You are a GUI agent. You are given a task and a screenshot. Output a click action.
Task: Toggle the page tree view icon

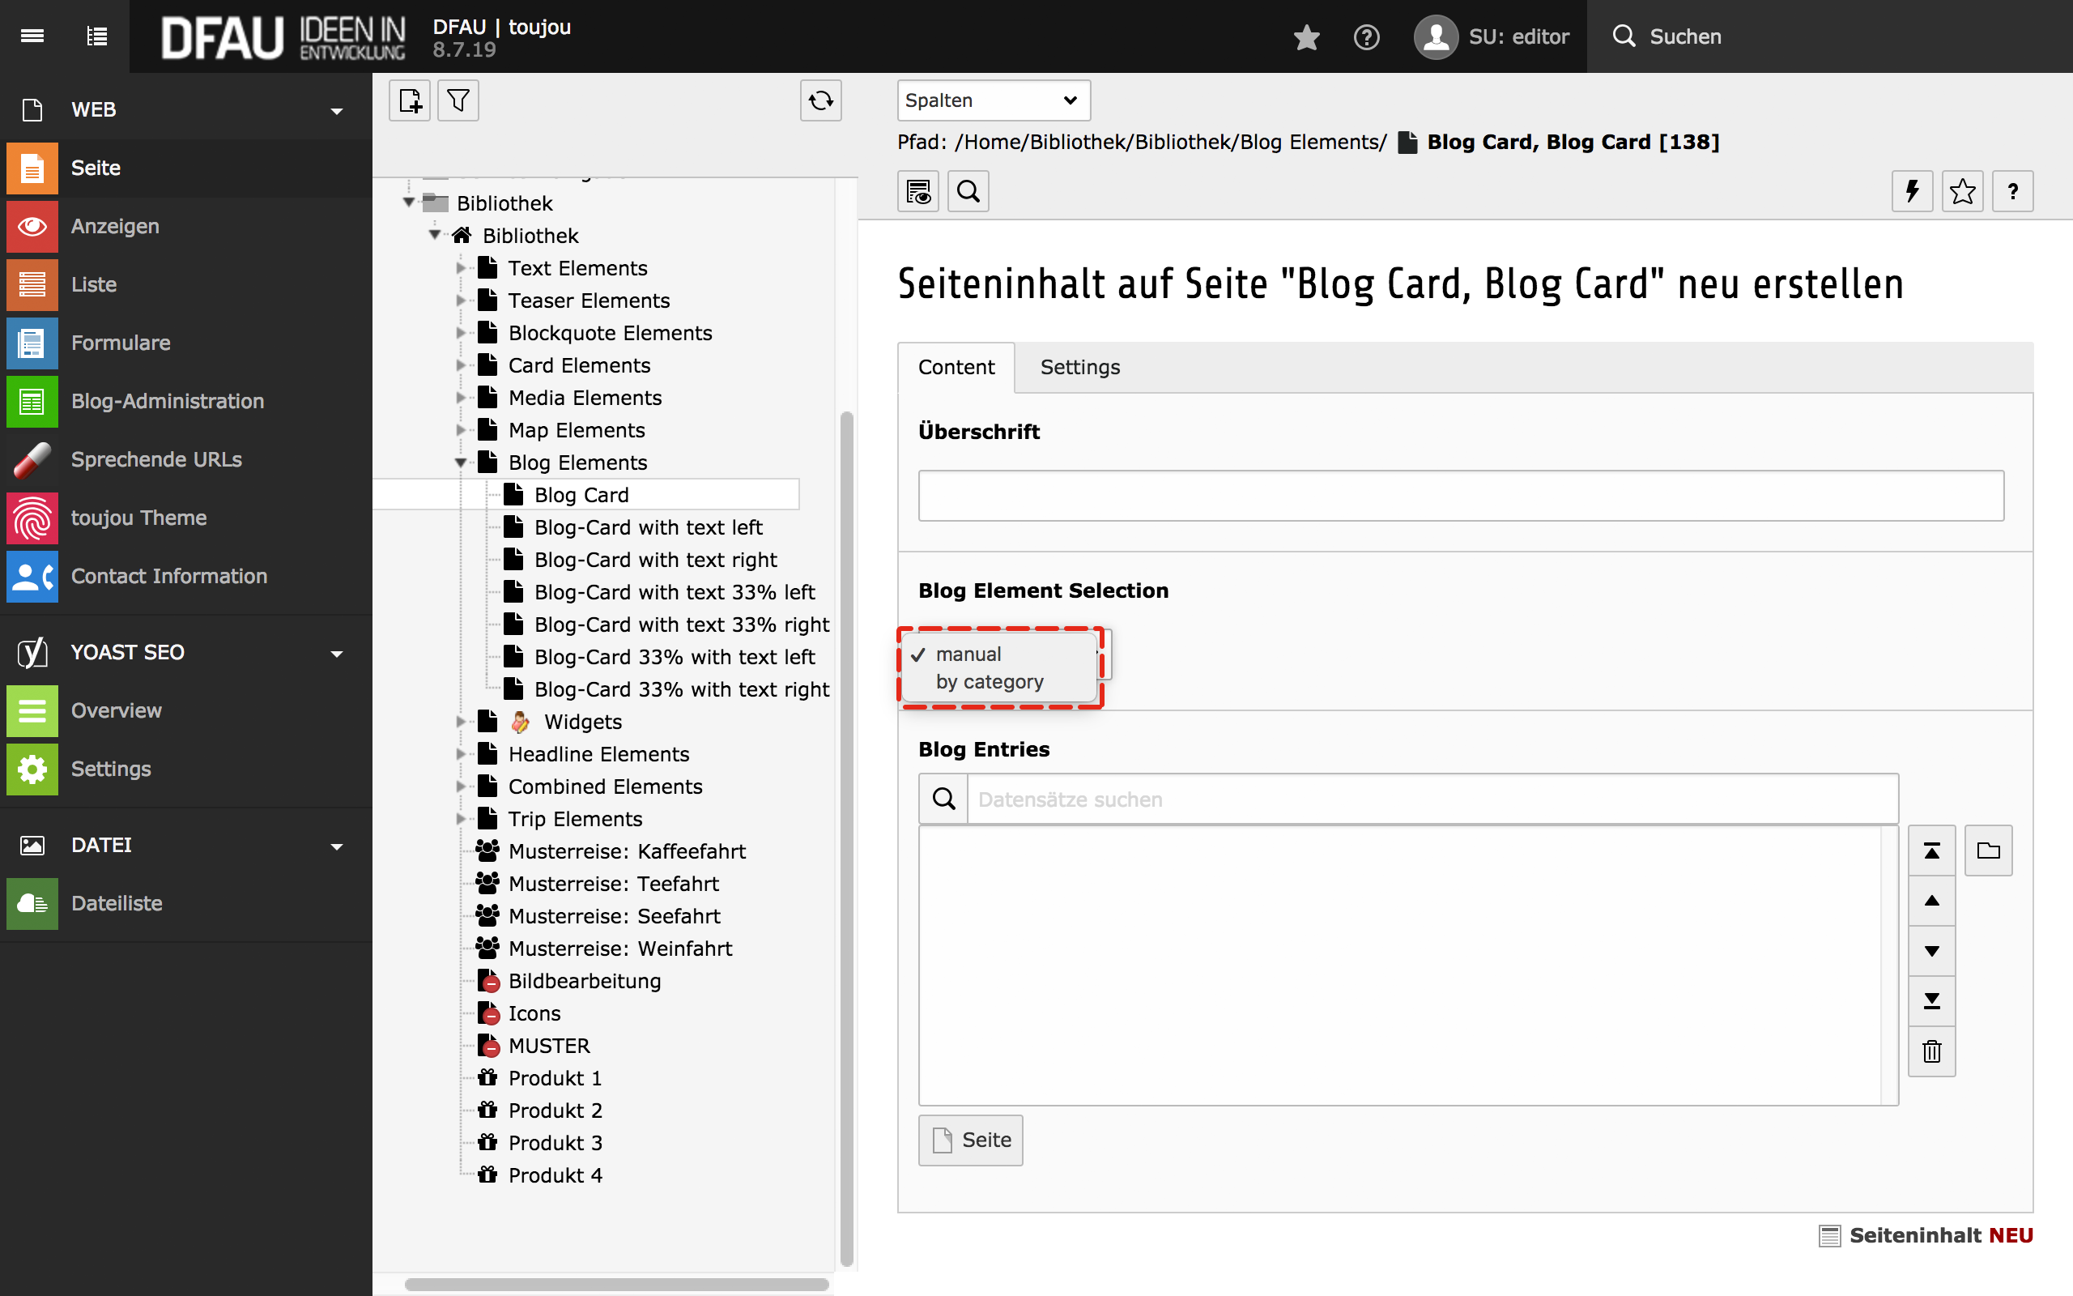[98, 36]
